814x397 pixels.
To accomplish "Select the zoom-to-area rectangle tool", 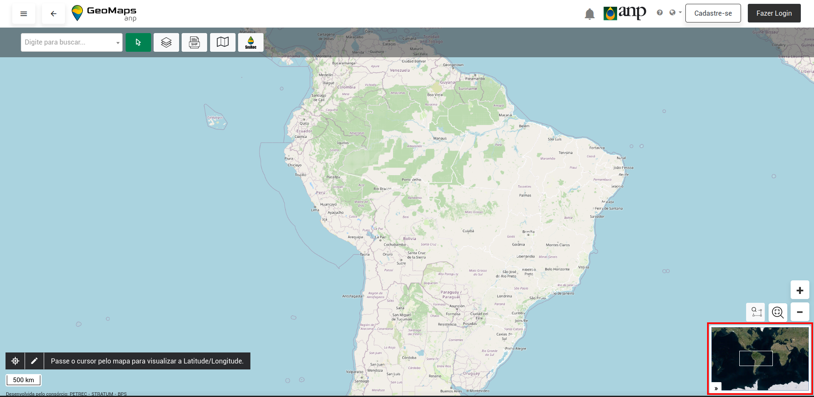I will [756, 312].
